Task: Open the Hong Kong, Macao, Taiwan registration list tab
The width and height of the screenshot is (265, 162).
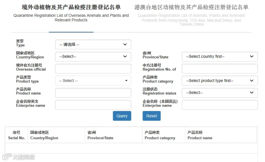Action: tap(191, 15)
